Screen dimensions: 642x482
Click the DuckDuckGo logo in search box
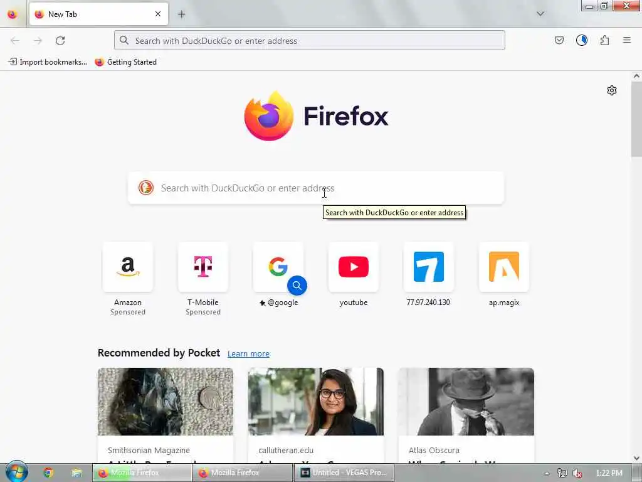tap(145, 188)
